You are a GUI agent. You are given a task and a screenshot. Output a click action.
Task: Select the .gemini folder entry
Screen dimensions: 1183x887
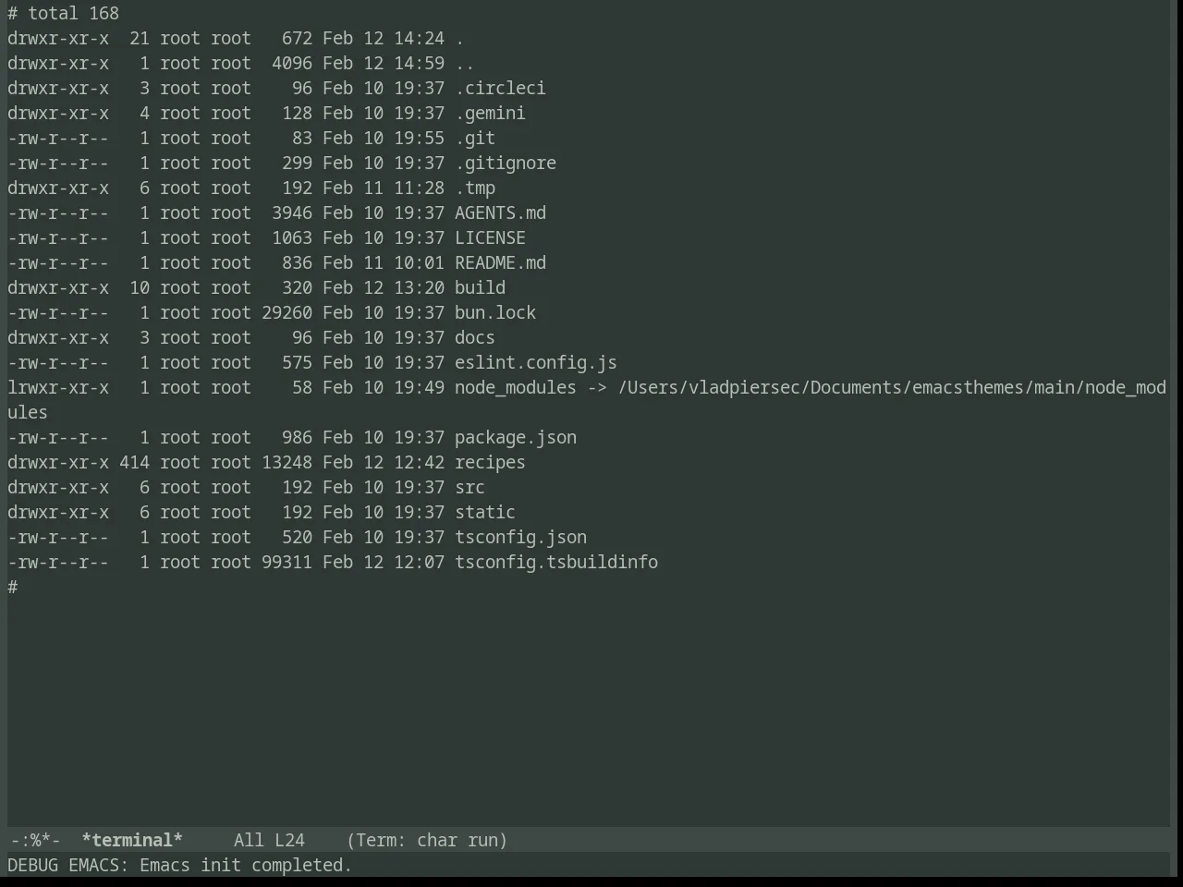[x=490, y=113]
